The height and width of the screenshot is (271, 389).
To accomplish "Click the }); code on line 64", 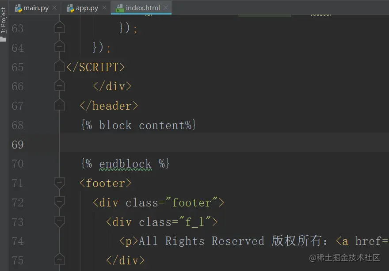I will pyautogui.click(x=102, y=47).
